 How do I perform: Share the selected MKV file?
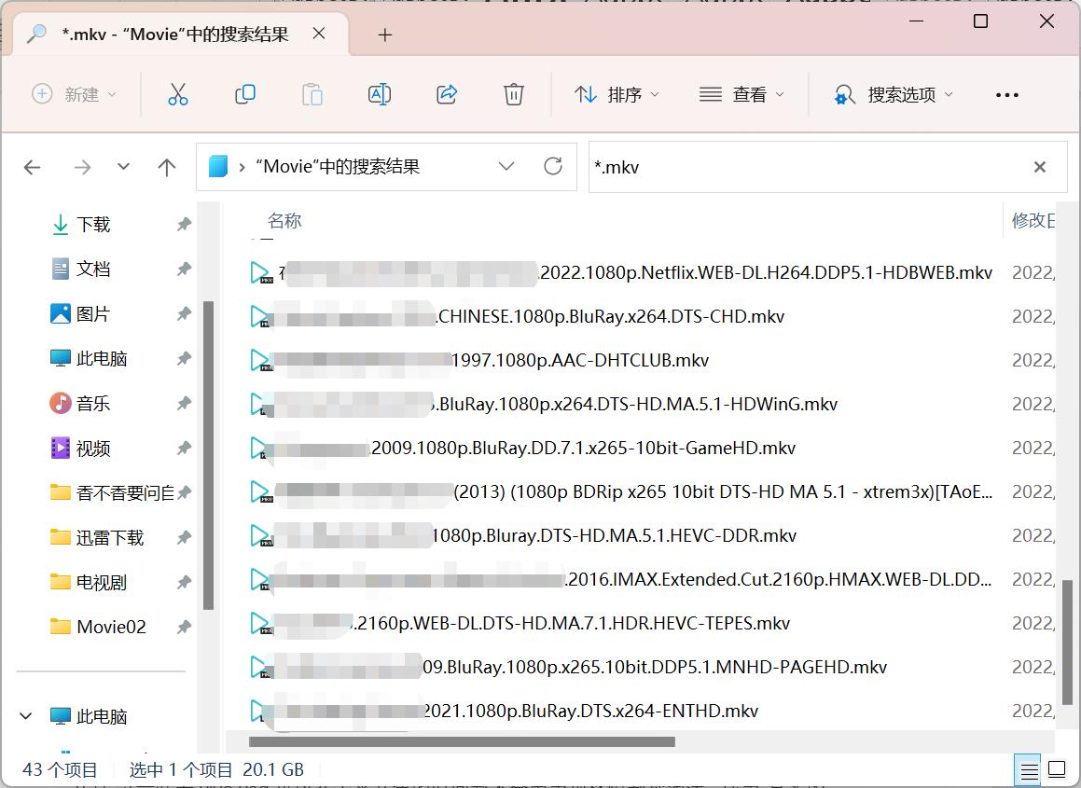(x=447, y=93)
